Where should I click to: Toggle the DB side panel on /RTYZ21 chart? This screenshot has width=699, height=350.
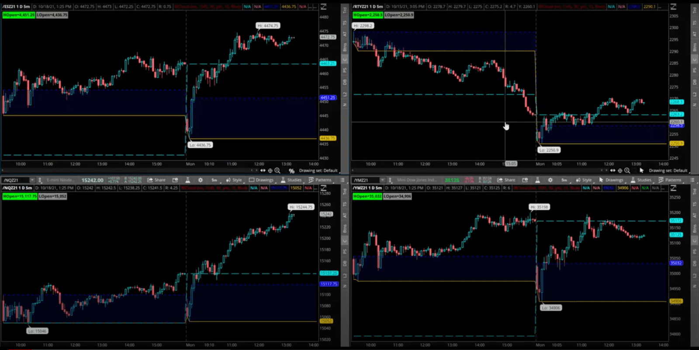[695, 82]
